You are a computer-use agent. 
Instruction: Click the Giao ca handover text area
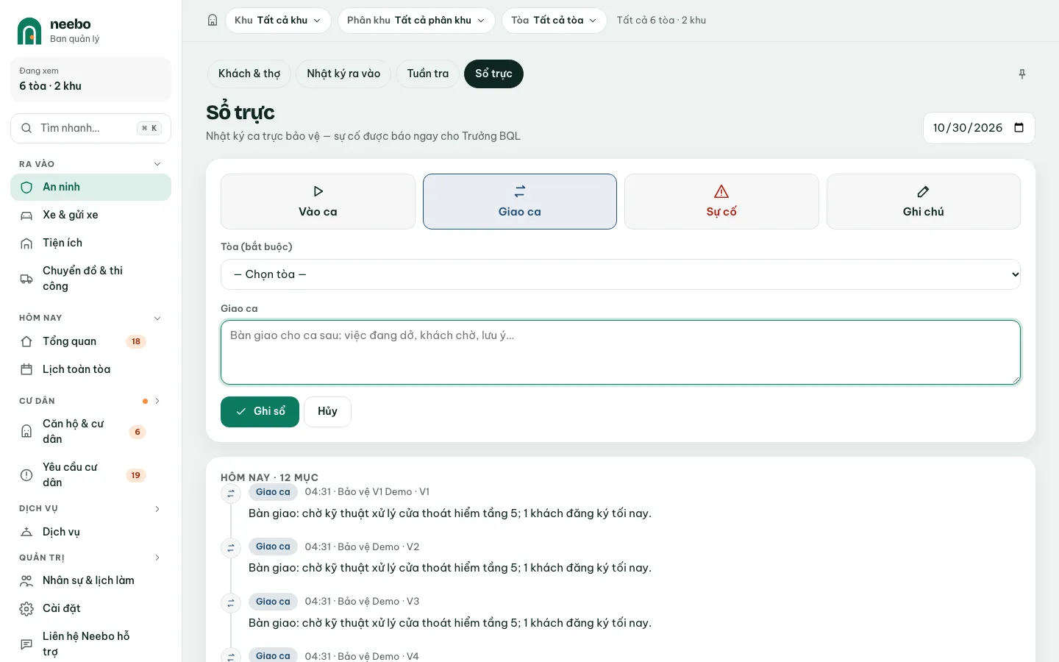(x=621, y=352)
